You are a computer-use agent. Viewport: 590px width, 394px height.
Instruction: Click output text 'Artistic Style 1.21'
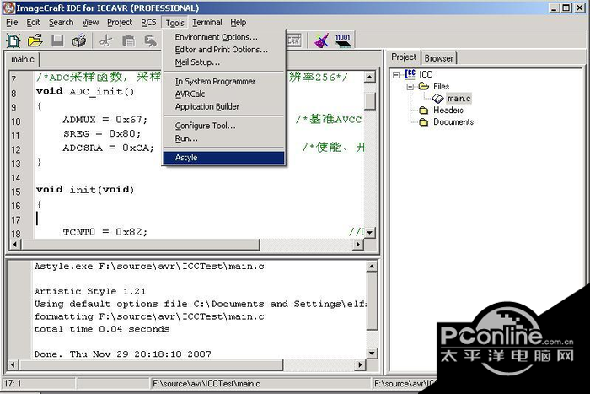(90, 291)
